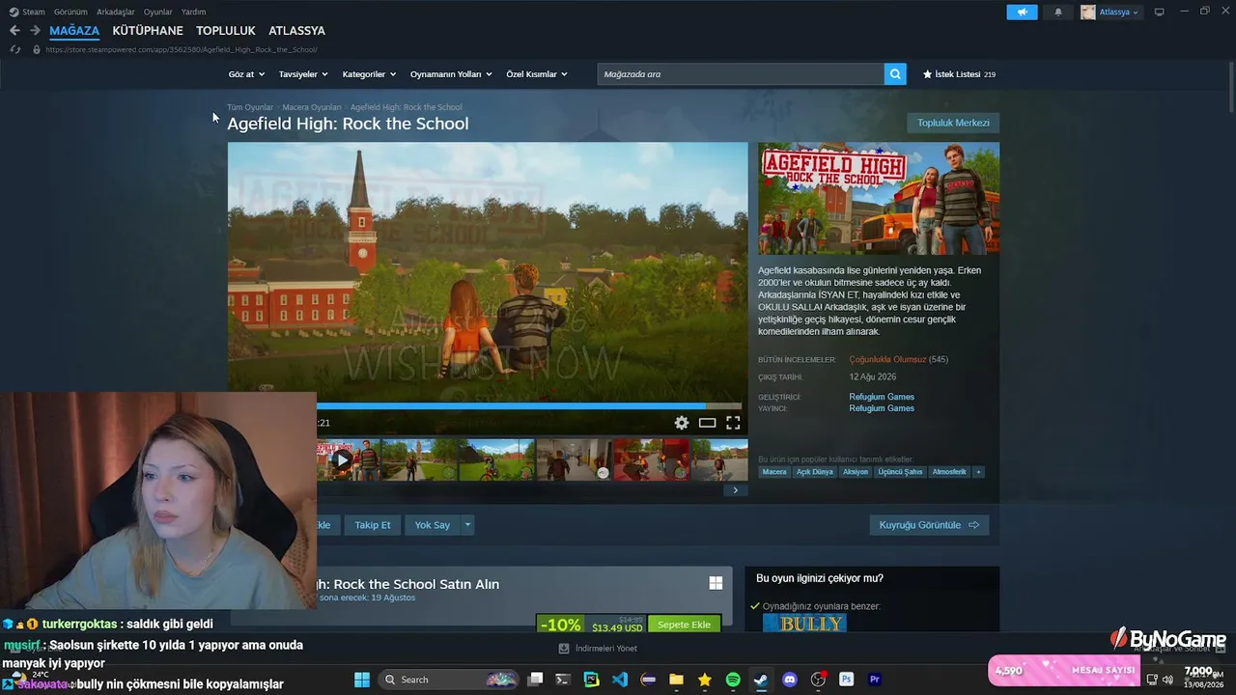Open Visual Studio Code from taskbar
The image size is (1236, 695).
pos(620,680)
